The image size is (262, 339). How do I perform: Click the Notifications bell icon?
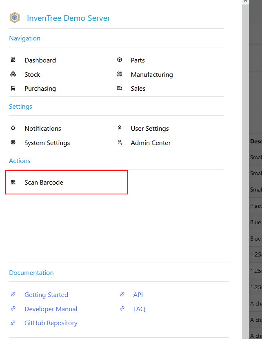13,128
